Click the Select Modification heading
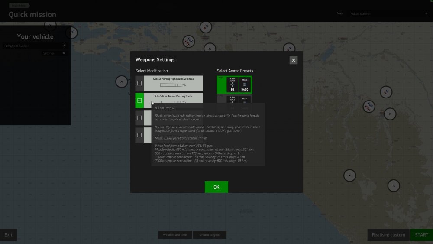433x244 pixels. 151,71
